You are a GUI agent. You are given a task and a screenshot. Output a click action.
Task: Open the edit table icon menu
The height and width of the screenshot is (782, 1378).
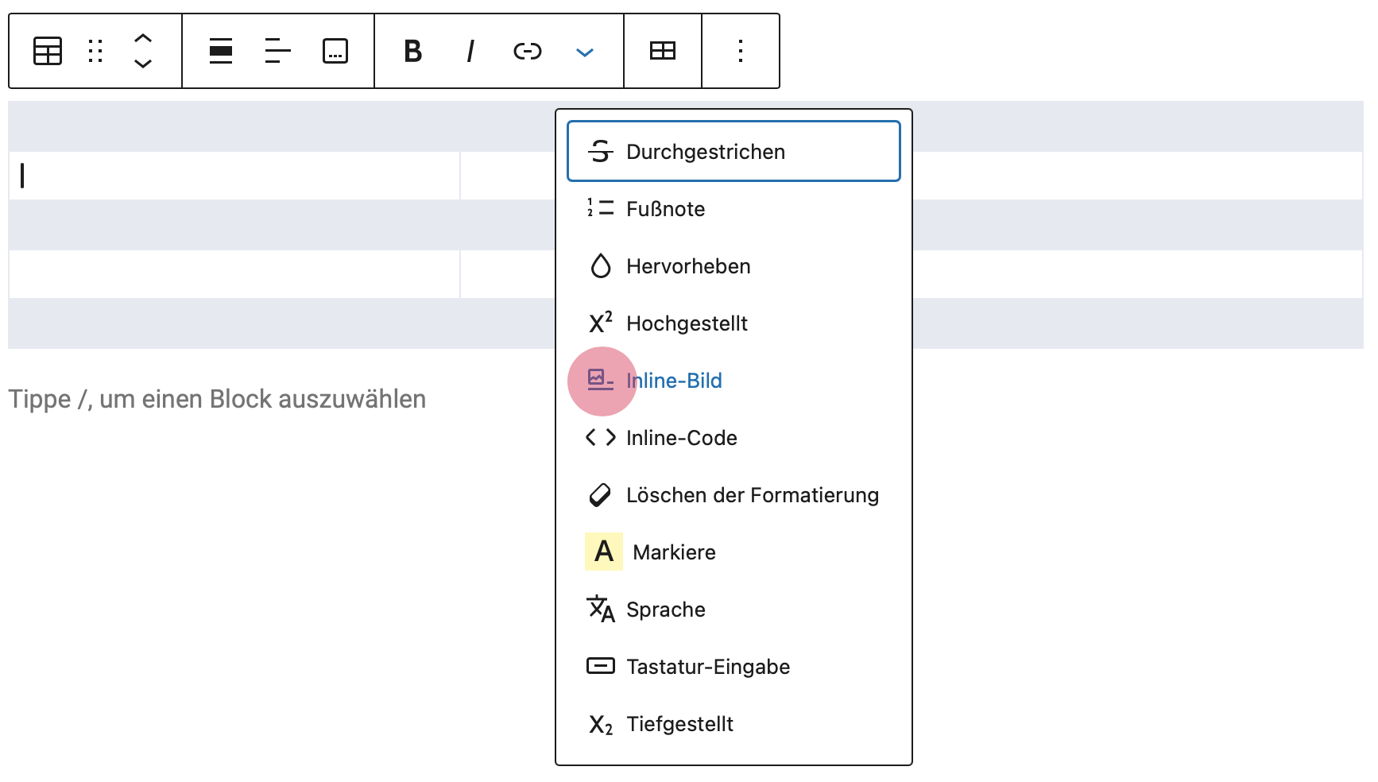pyautogui.click(x=663, y=52)
